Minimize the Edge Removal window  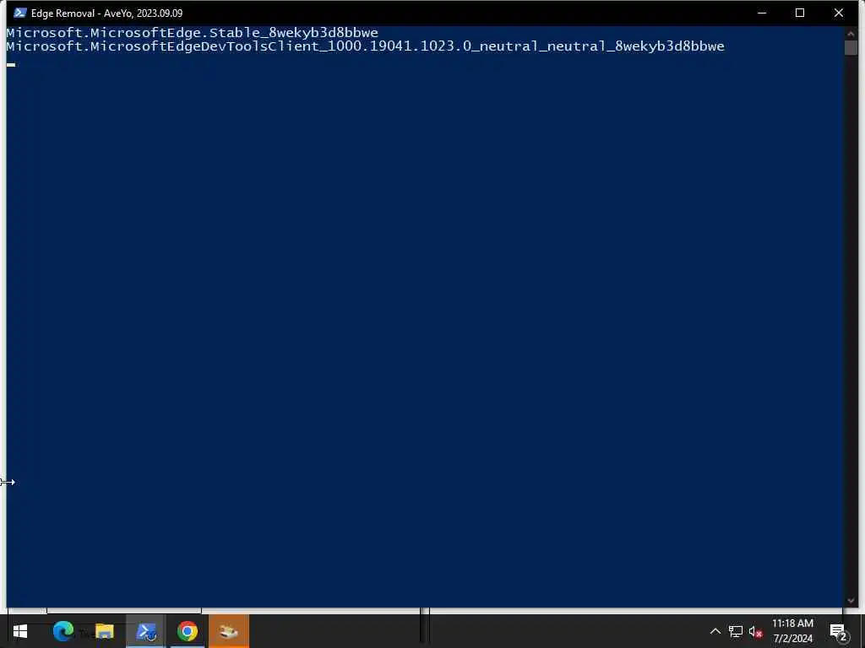click(x=762, y=13)
